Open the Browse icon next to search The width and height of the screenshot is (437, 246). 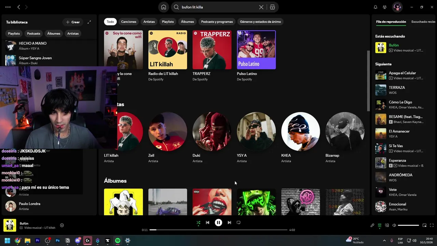(272, 7)
